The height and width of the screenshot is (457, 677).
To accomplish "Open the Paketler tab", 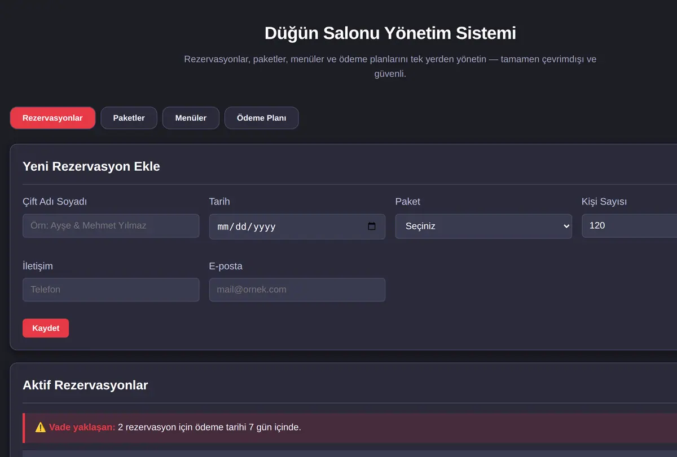I will 129,118.
